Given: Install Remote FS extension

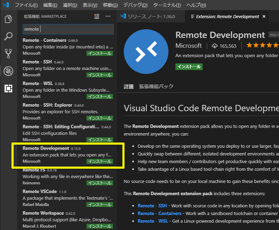Looking at the screenshot, I should coord(100,183).
